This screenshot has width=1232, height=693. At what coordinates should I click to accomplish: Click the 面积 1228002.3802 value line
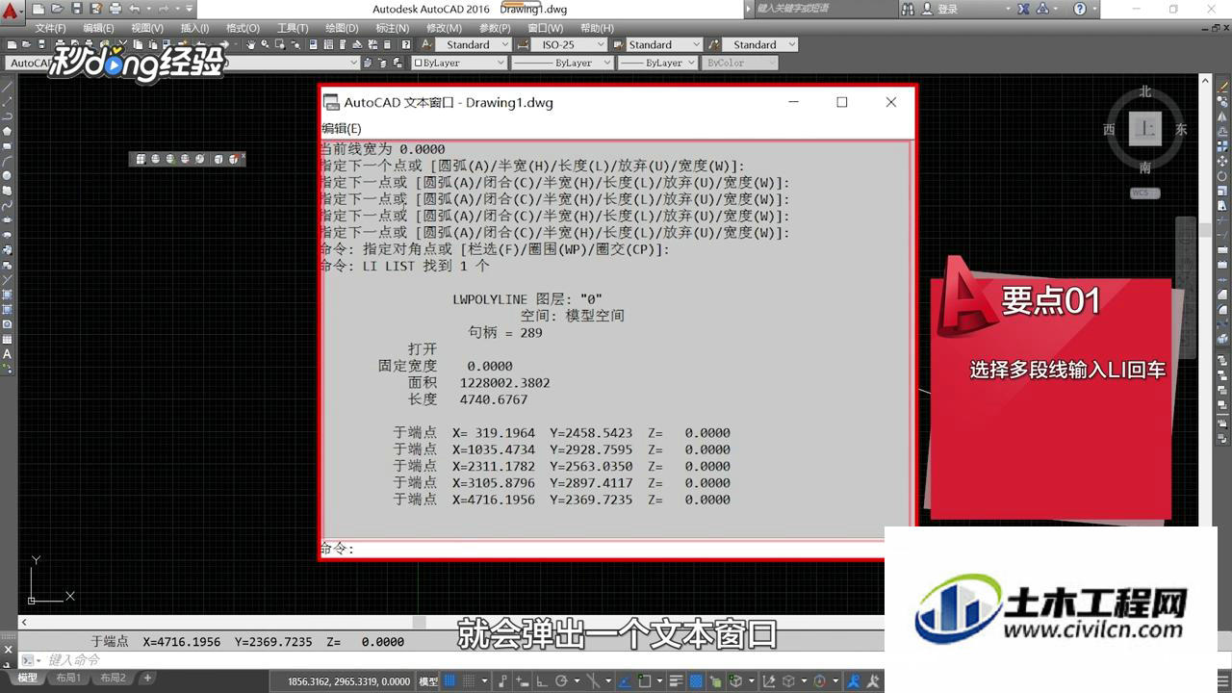point(479,383)
